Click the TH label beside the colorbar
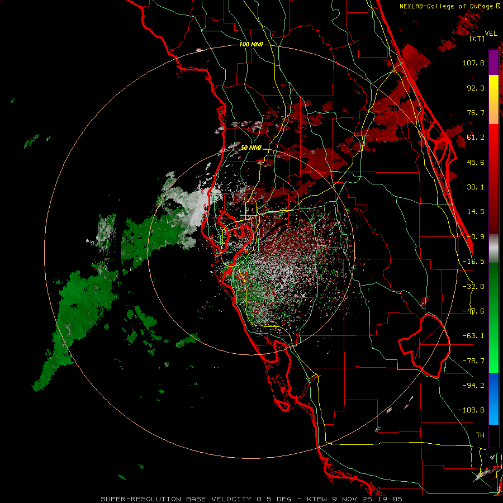Image resolution: width=503 pixels, height=503 pixels. tap(480, 435)
